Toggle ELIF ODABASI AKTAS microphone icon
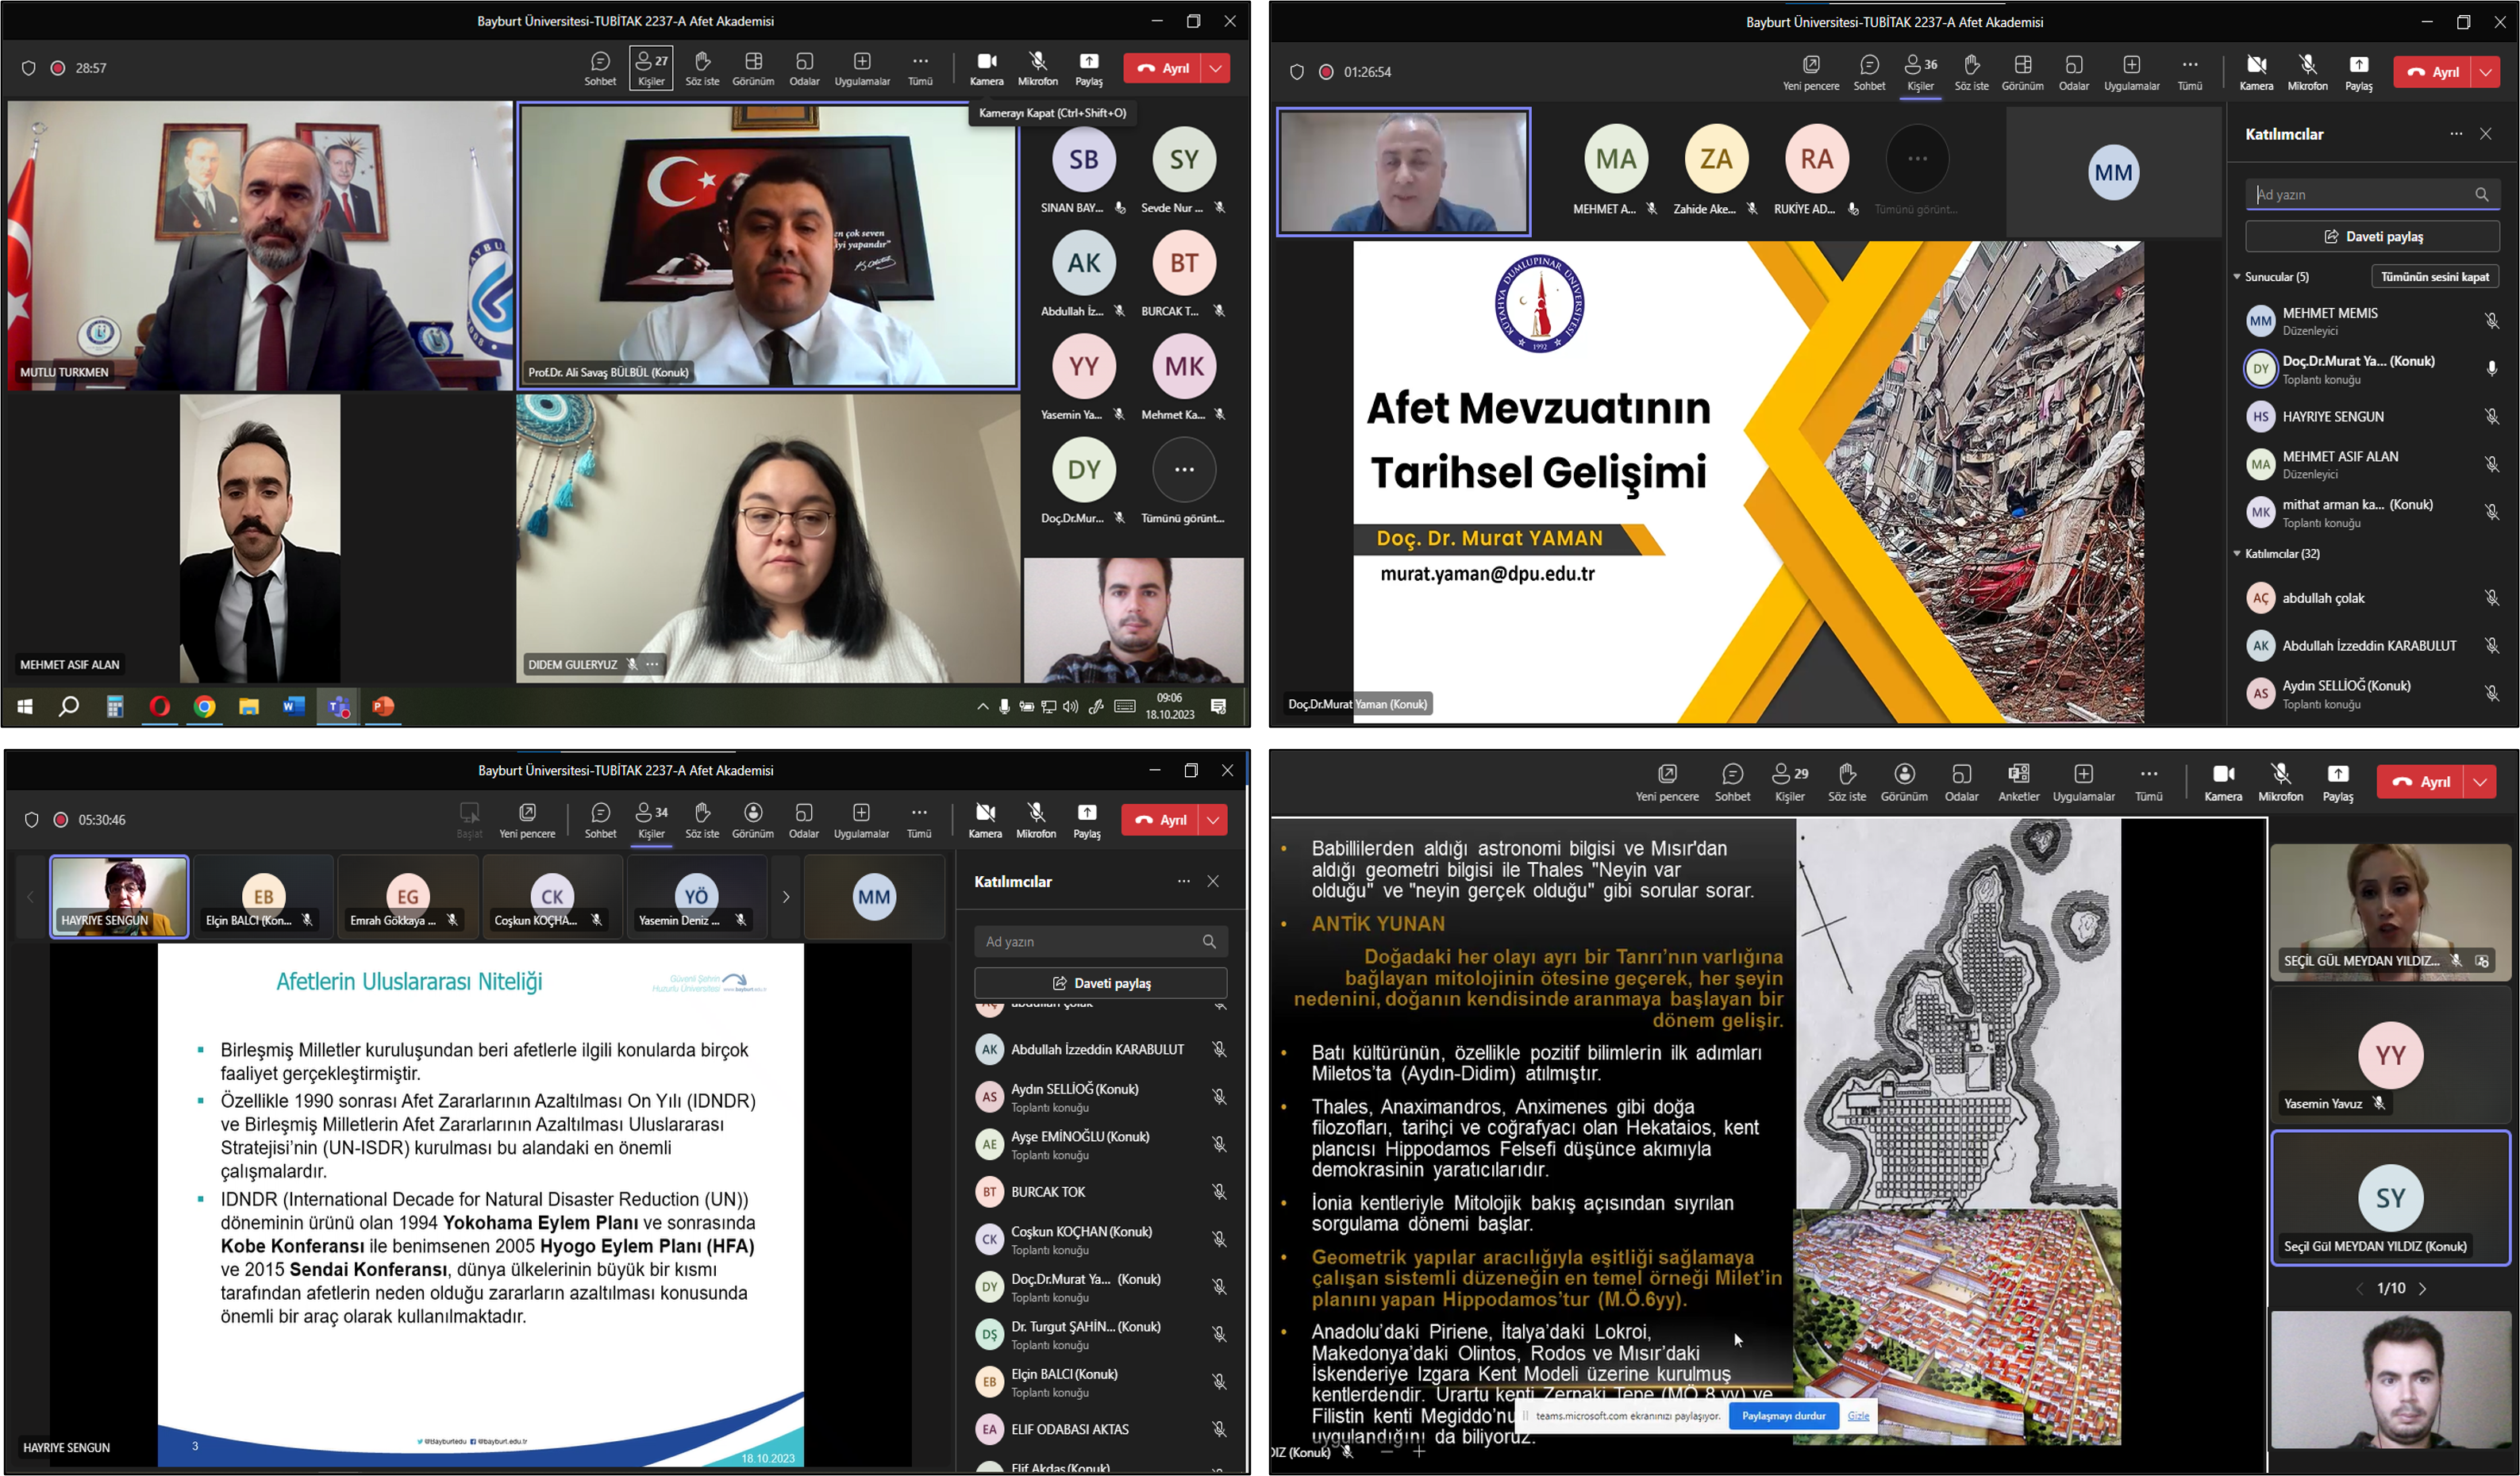This screenshot has height=1476, width=2520. click(x=1219, y=1429)
